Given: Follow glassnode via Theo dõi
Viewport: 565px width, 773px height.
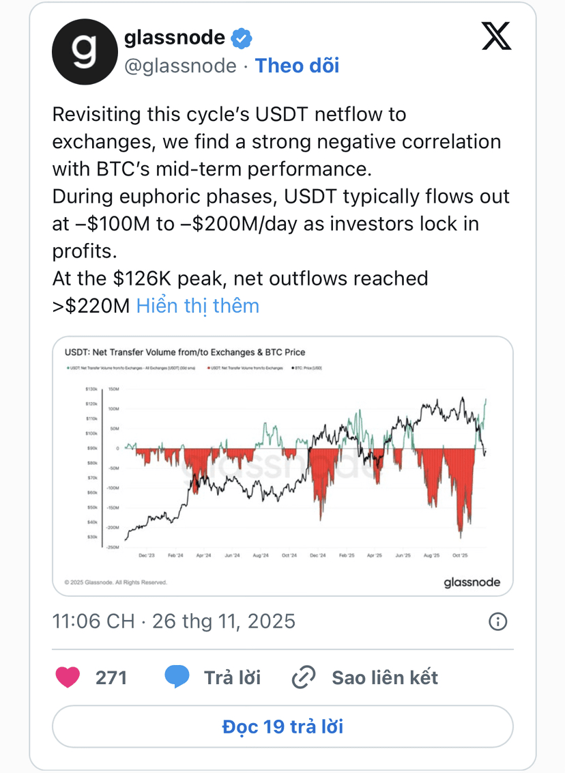Looking at the screenshot, I should [x=297, y=66].
